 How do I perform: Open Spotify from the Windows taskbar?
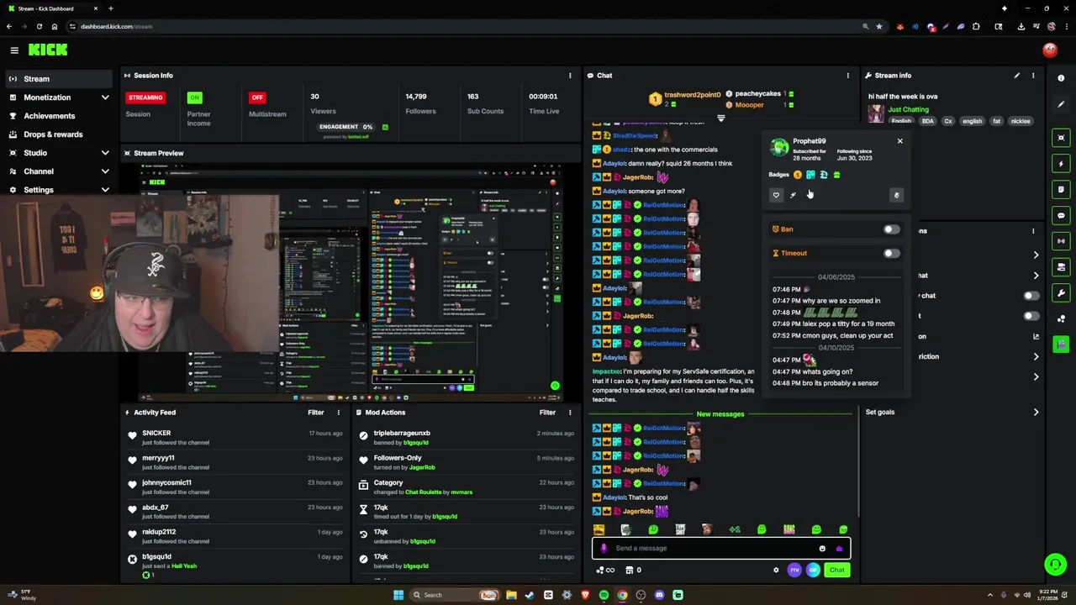[x=604, y=595]
